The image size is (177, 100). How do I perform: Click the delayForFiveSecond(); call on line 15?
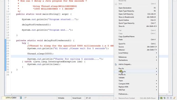pos(36,25)
